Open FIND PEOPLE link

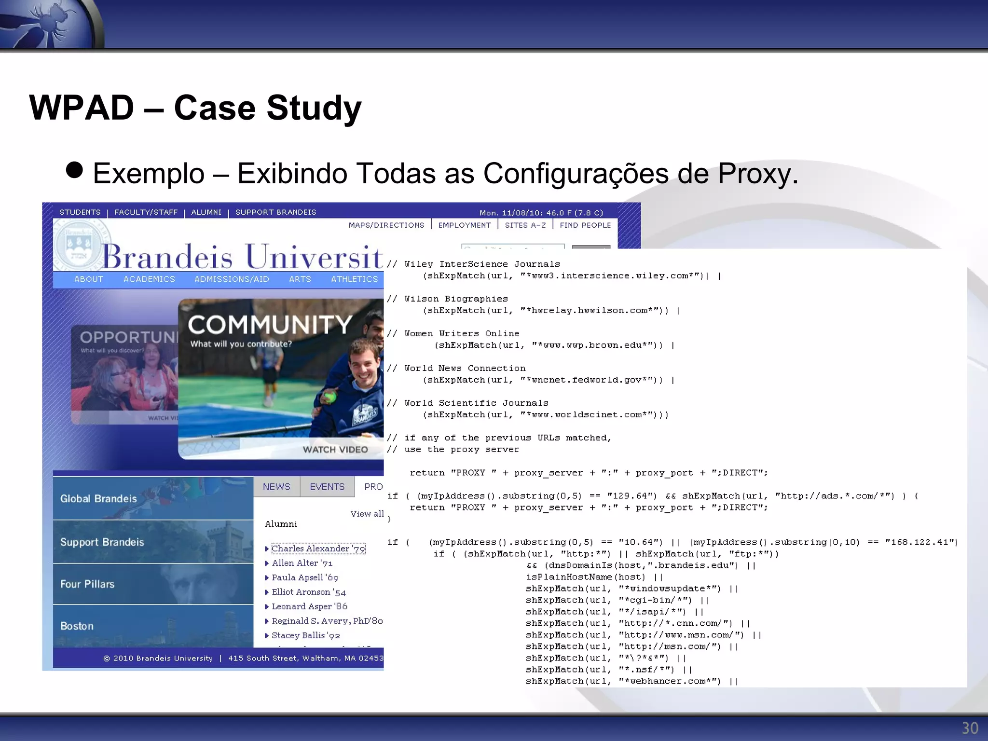tap(585, 225)
